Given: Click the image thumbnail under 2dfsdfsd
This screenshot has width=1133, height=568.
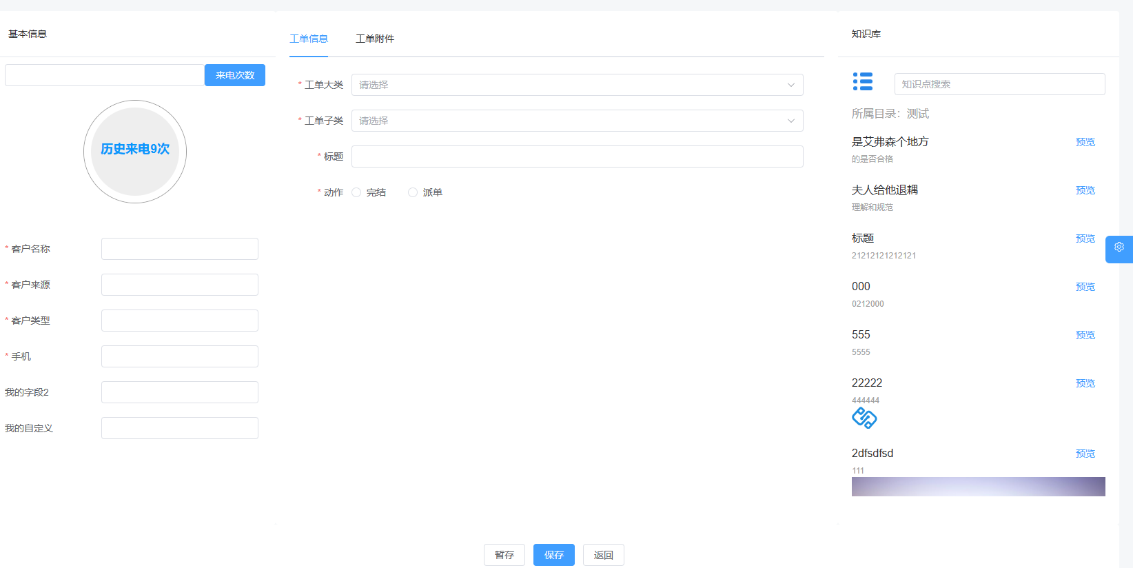Looking at the screenshot, I should (979, 487).
